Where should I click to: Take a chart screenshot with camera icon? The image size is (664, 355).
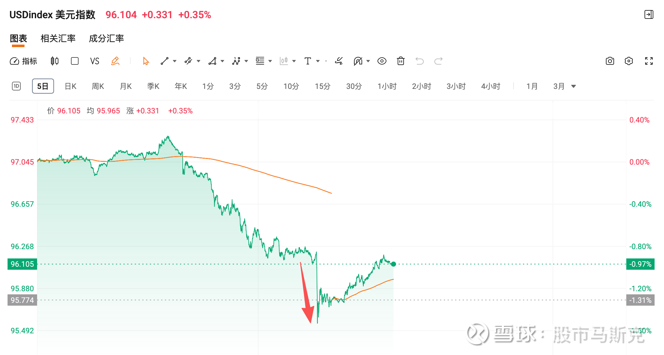click(x=610, y=61)
